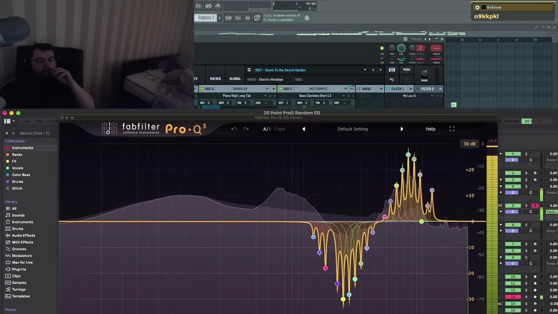Toggle the green ON light in FL channel
The height and width of the screenshot is (314, 558).
pyautogui.click(x=382, y=48)
